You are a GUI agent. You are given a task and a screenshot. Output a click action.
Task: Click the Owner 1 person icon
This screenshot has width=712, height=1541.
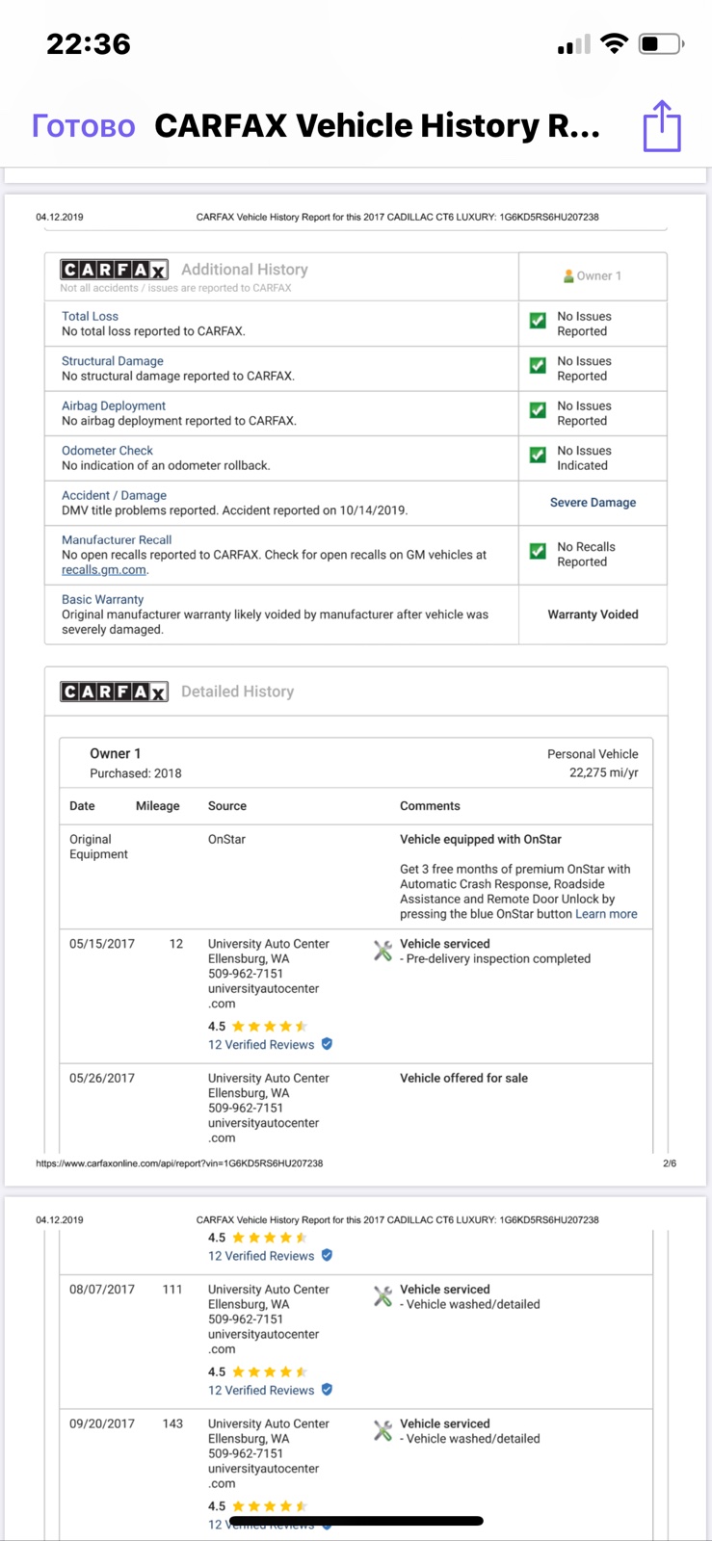pyautogui.click(x=568, y=275)
